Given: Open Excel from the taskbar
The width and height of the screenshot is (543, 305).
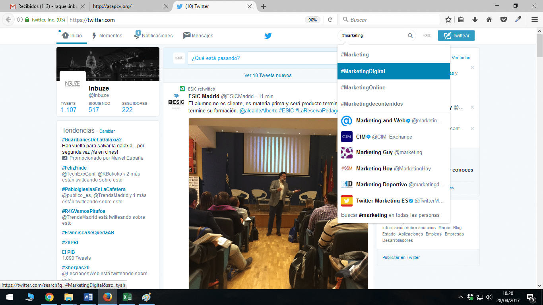Looking at the screenshot, I should pos(127,297).
